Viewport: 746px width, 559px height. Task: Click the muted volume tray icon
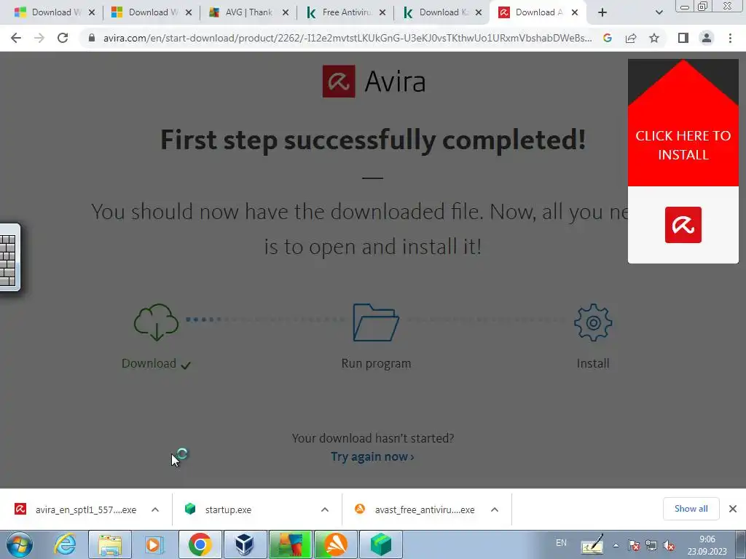669,545
